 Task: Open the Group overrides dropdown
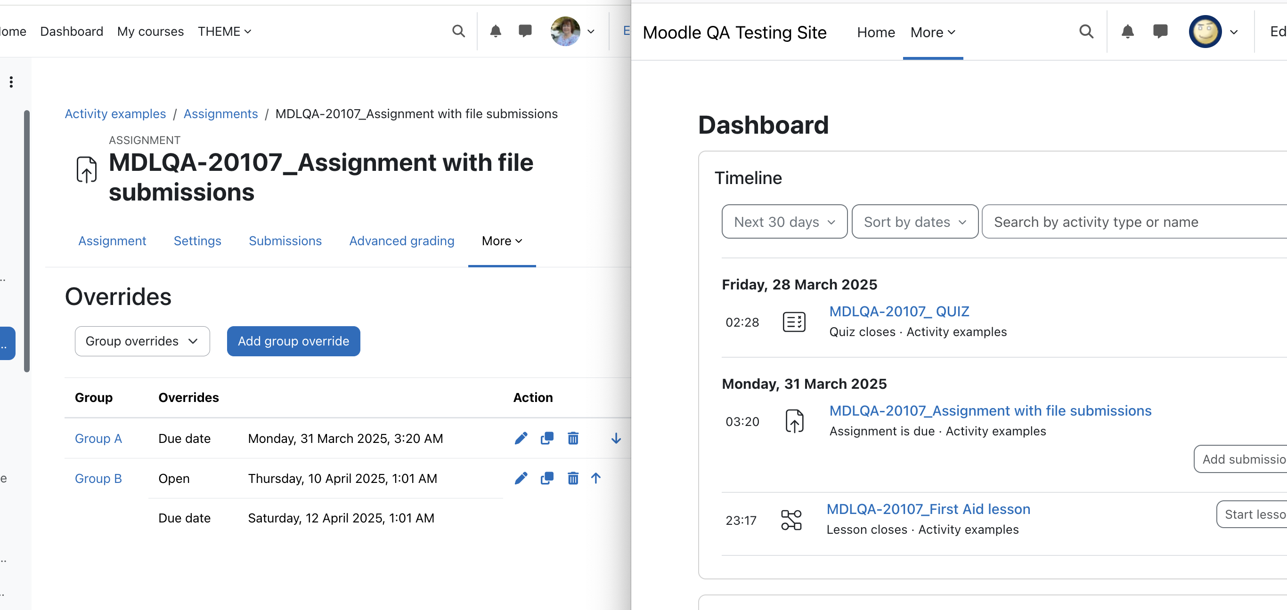142,341
